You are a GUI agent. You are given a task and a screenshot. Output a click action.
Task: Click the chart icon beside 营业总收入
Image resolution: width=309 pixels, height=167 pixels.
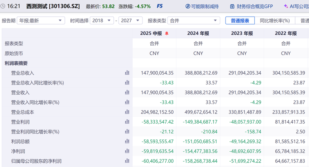coord(127,73)
